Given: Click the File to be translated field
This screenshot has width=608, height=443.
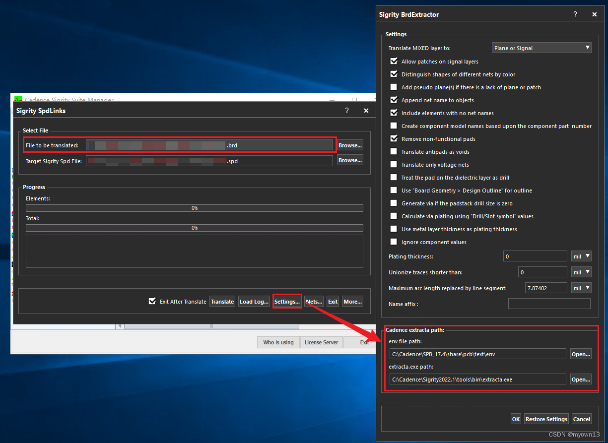Looking at the screenshot, I should click(x=209, y=145).
